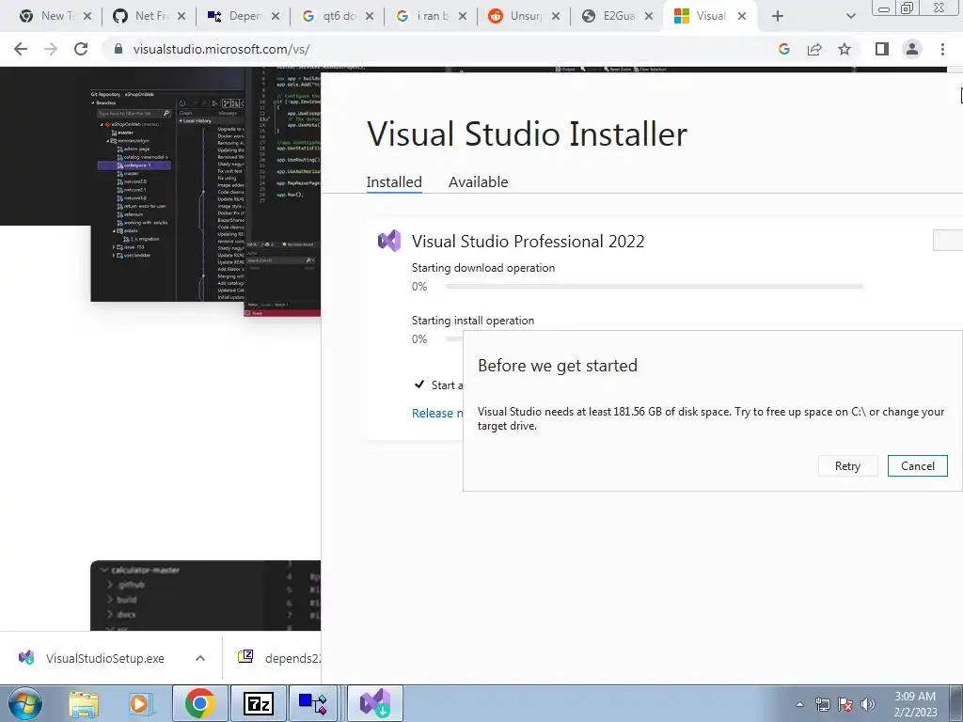Open the Chrome profile menu

(x=912, y=49)
